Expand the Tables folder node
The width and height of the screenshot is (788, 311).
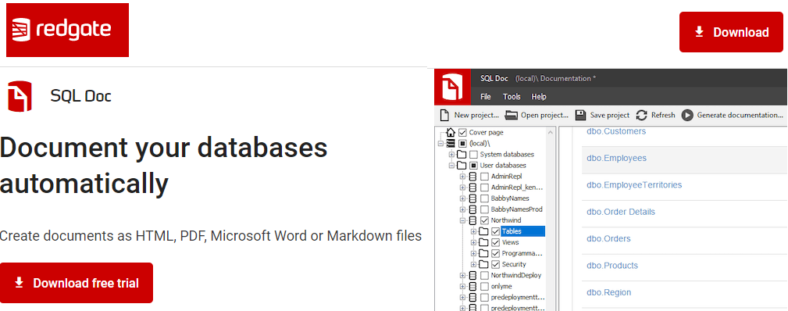point(473,231)
